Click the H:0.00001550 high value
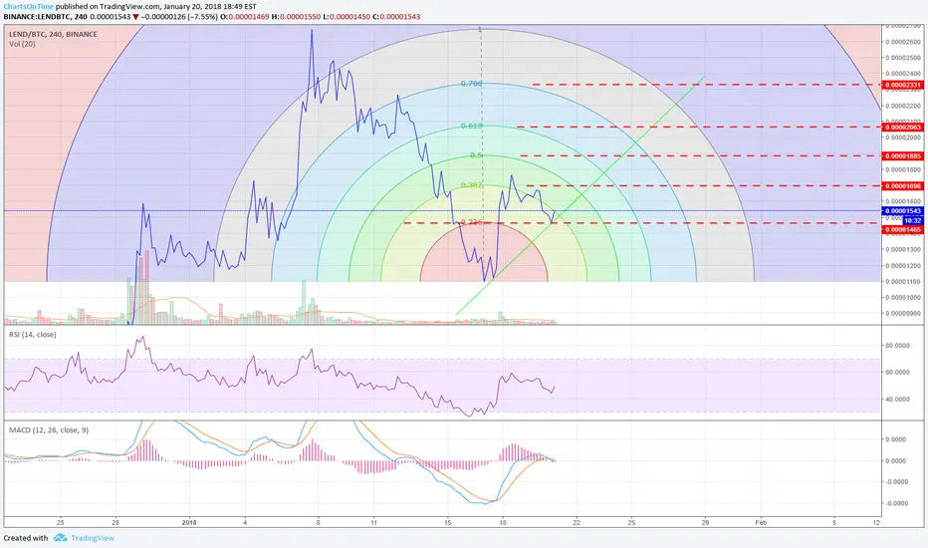 (x=296, y=17)
